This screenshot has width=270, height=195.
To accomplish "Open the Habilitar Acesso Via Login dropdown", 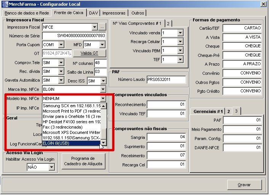I will 51,167.
